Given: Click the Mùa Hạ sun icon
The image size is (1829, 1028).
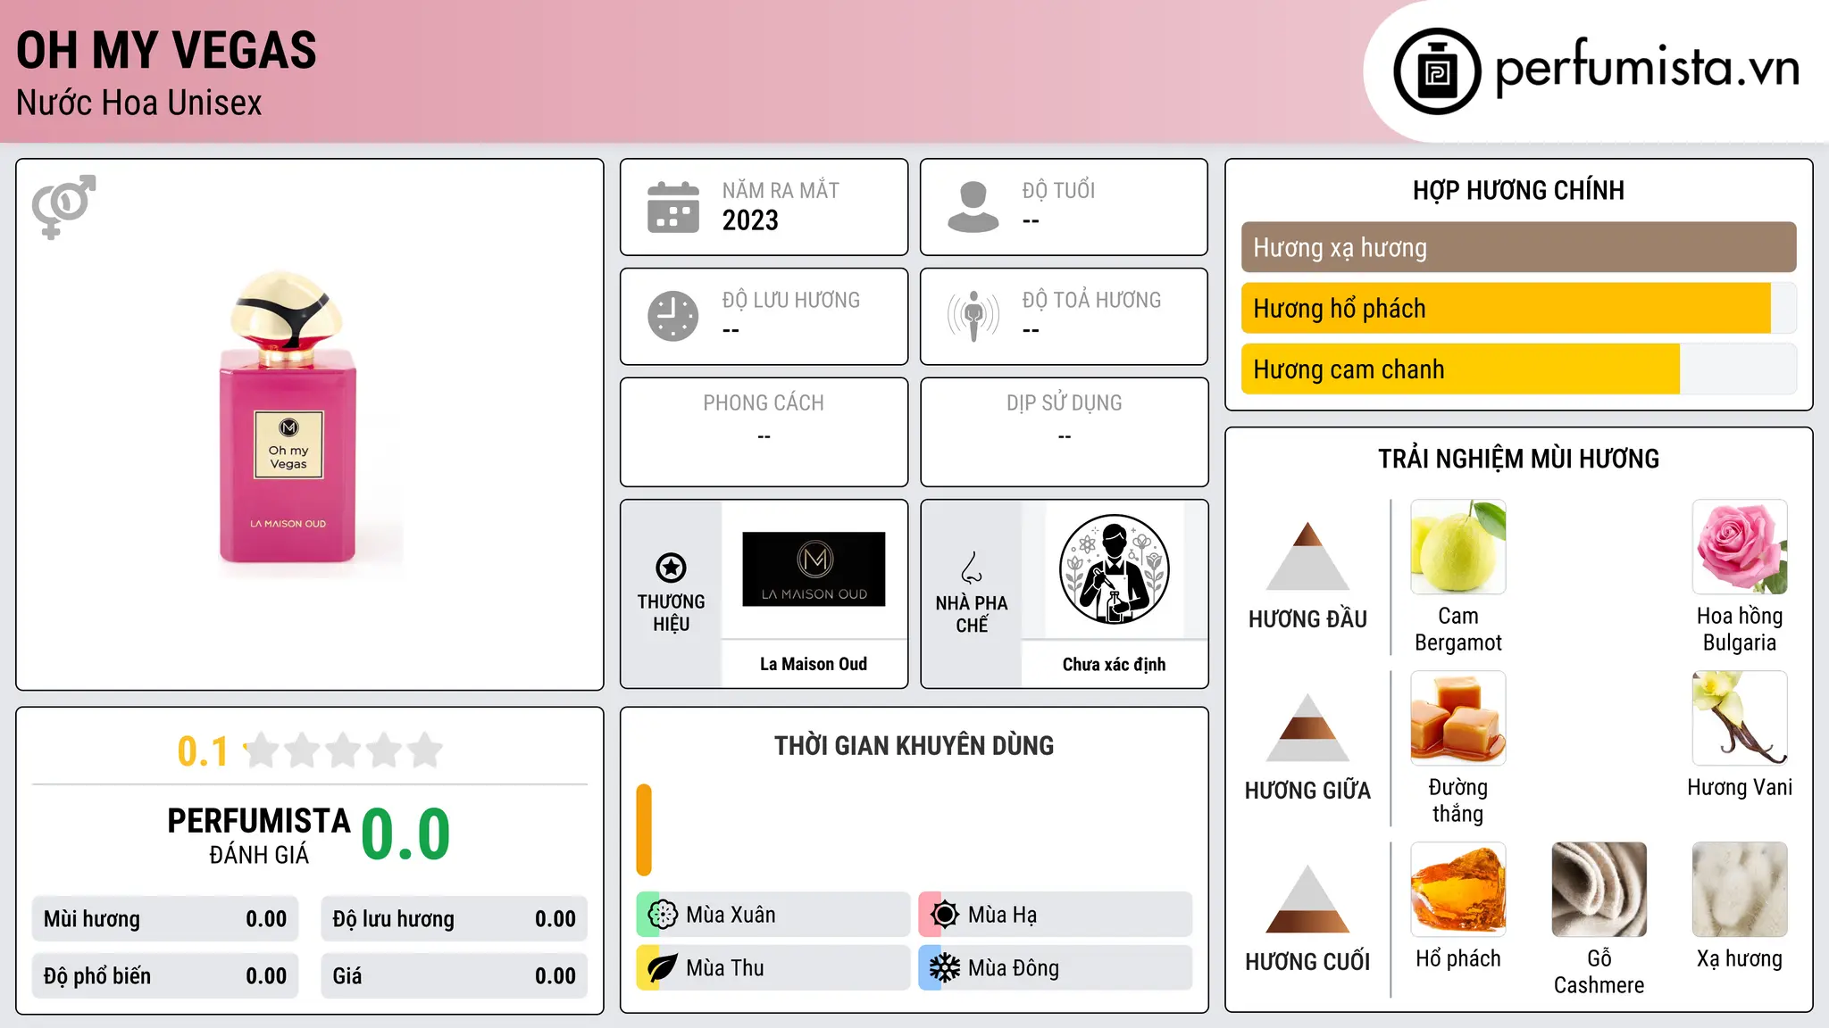Looking at the screenshot, I should point(945,915).
